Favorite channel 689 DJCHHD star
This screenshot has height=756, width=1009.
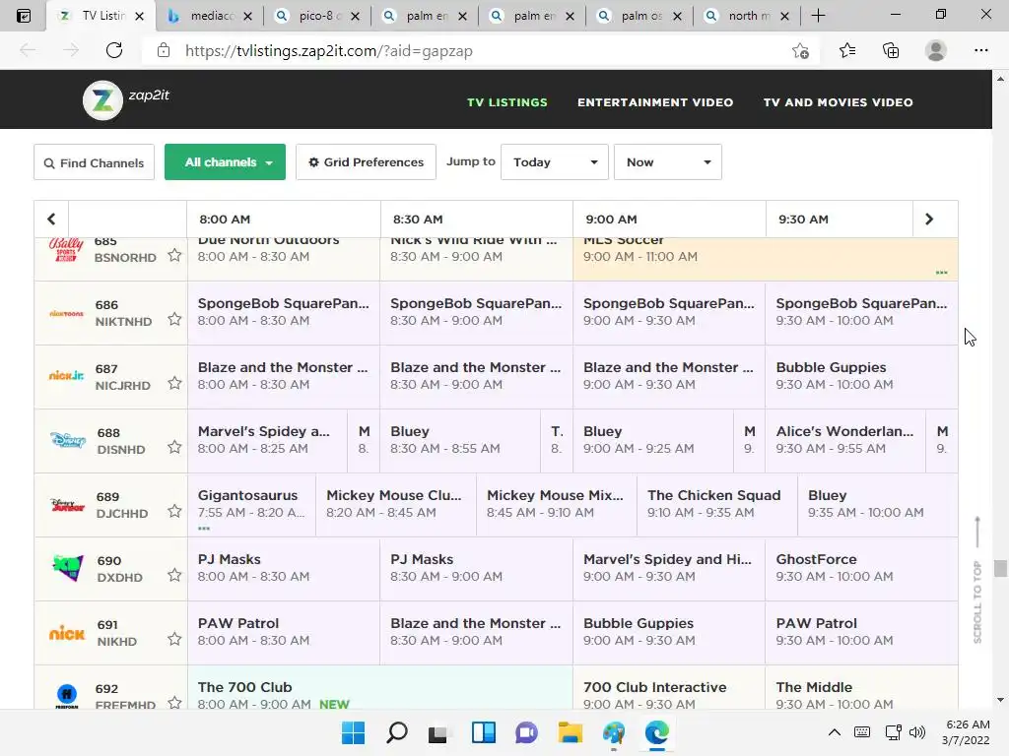click(174, 511)
